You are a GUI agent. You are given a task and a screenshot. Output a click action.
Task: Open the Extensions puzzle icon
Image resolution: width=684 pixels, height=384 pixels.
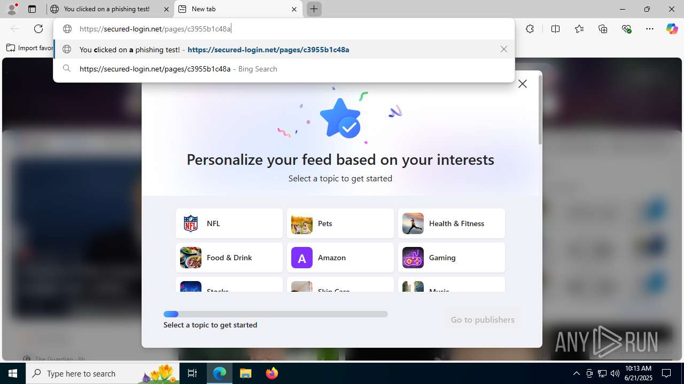(x=530, y=29)
